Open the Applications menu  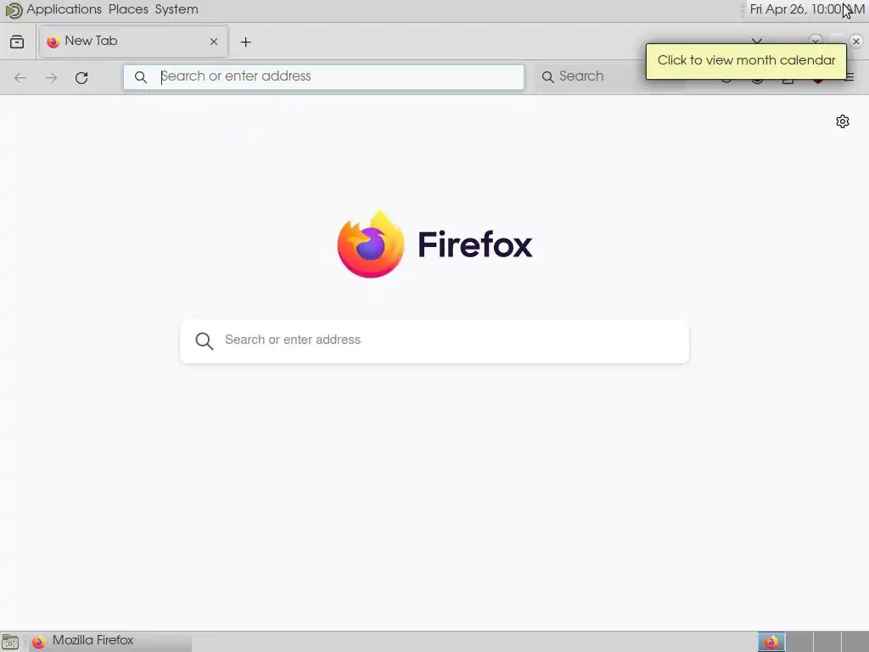[x=64, y=9]
